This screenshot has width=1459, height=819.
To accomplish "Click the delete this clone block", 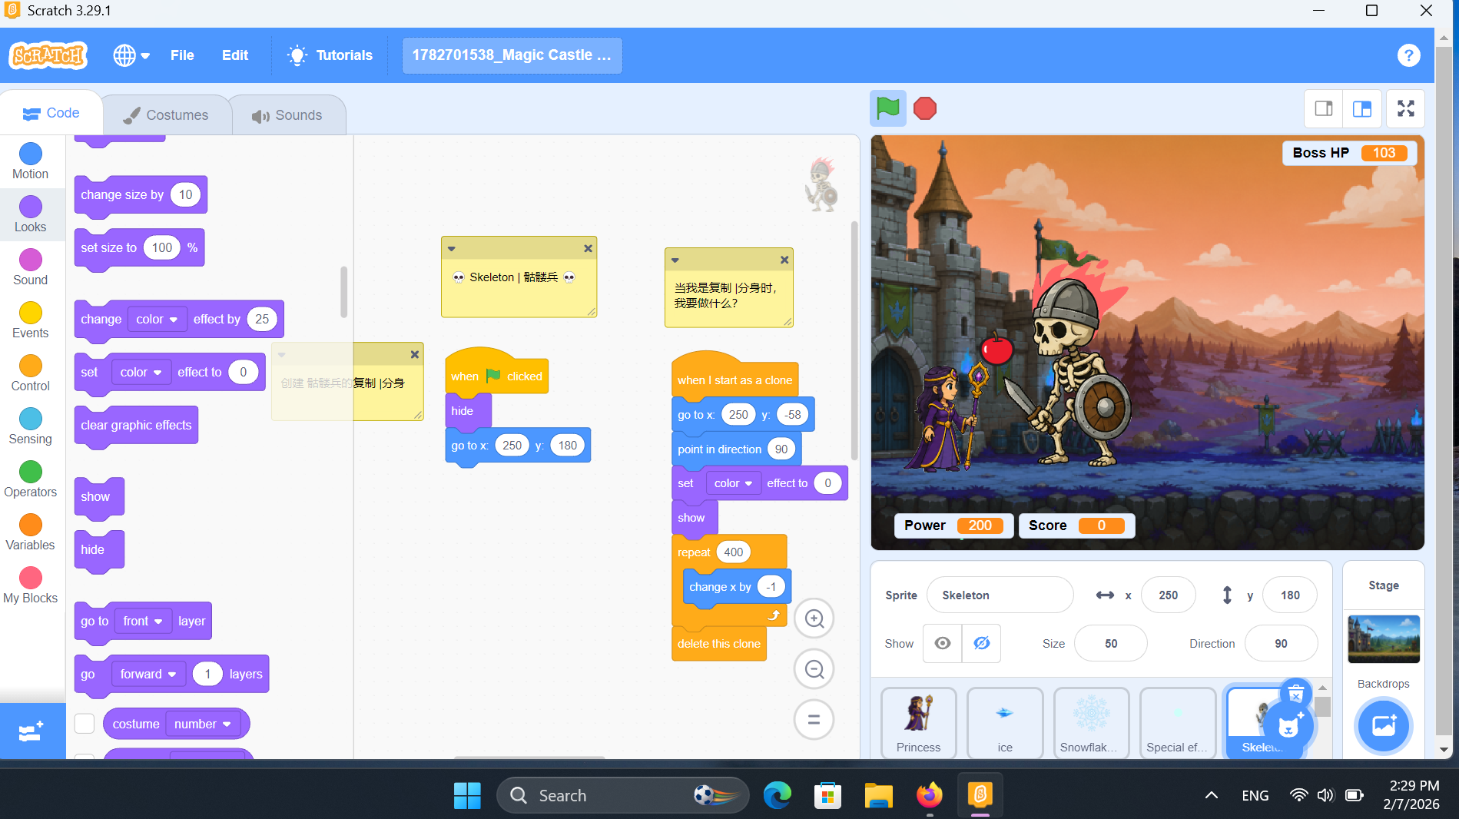I will coord(719,644).
